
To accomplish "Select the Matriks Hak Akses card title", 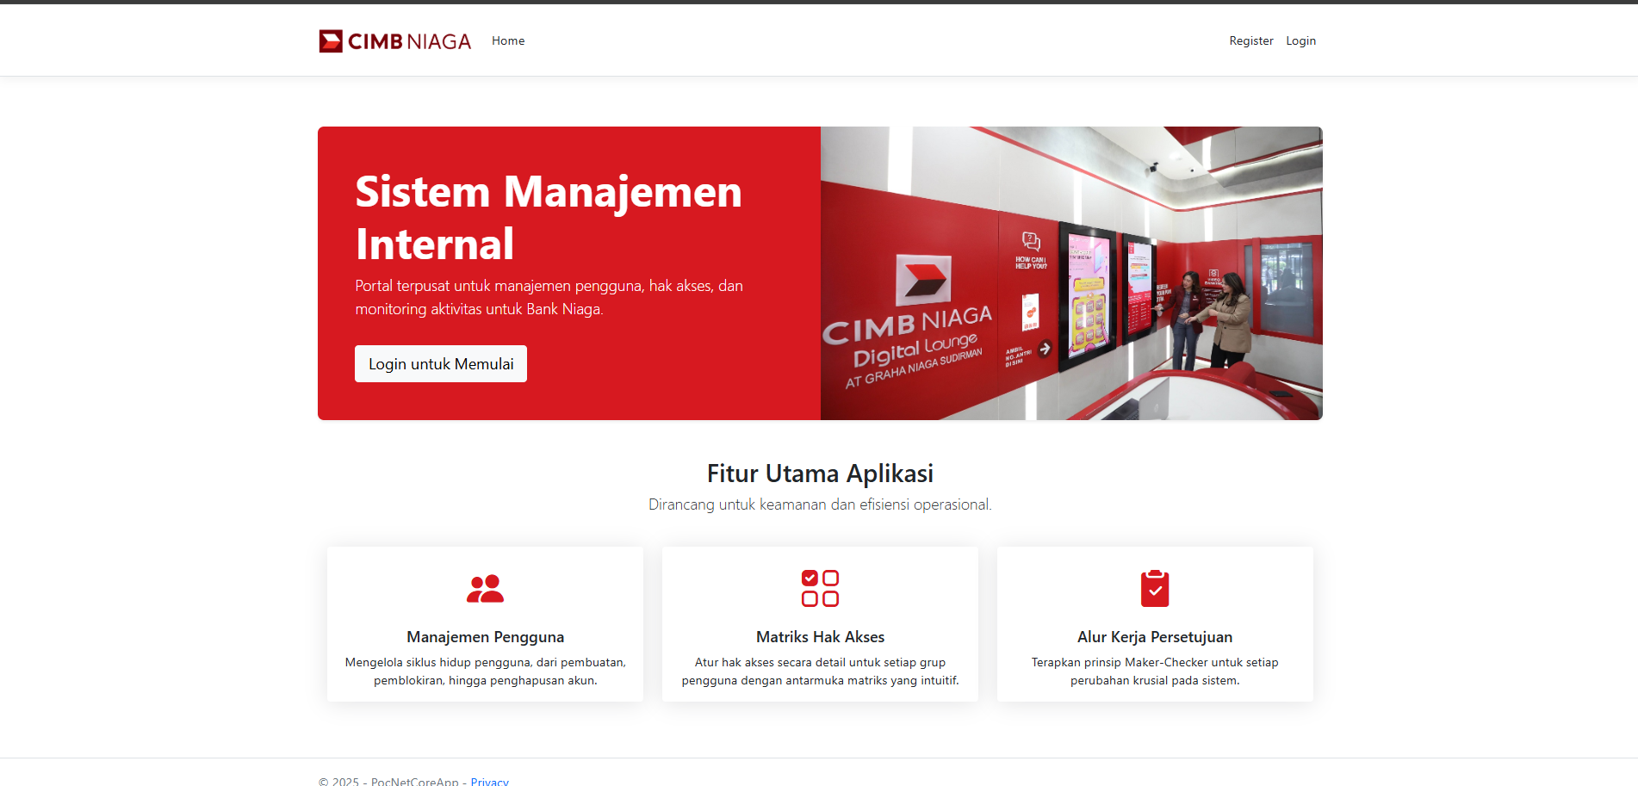I will (x=820, y=637).
